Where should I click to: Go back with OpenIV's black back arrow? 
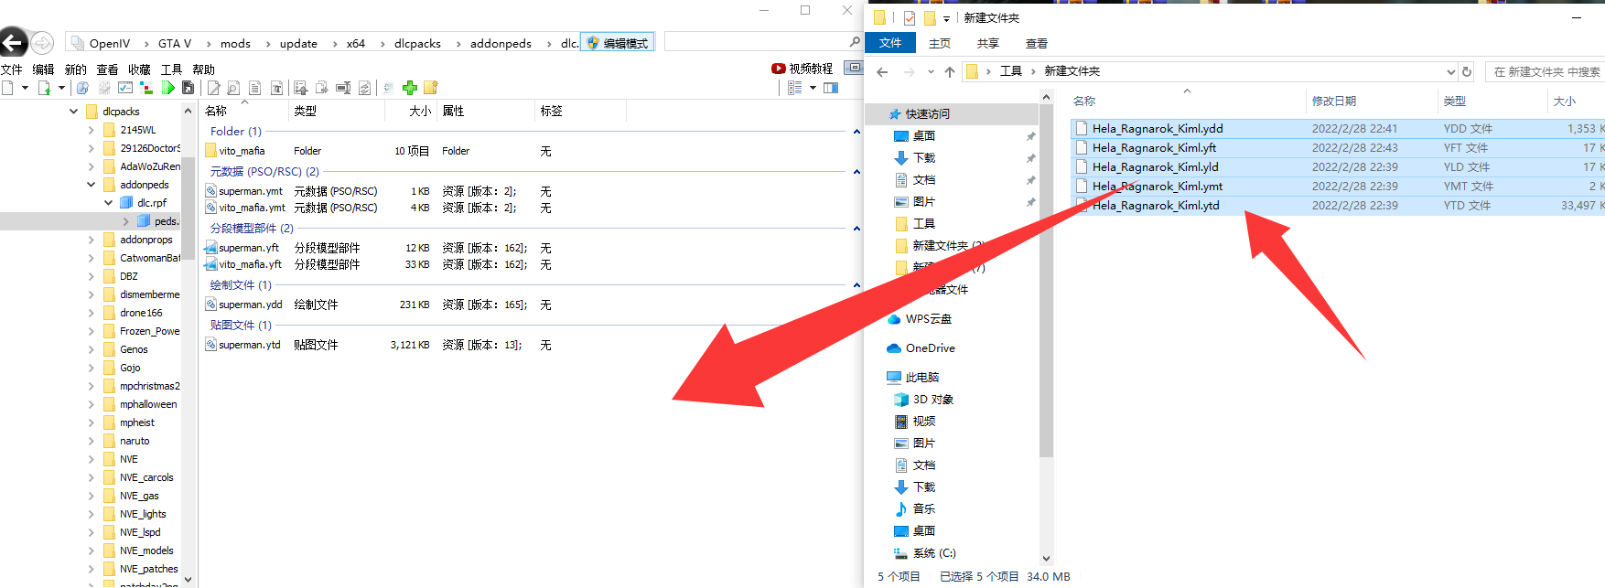tap(13, 42)
